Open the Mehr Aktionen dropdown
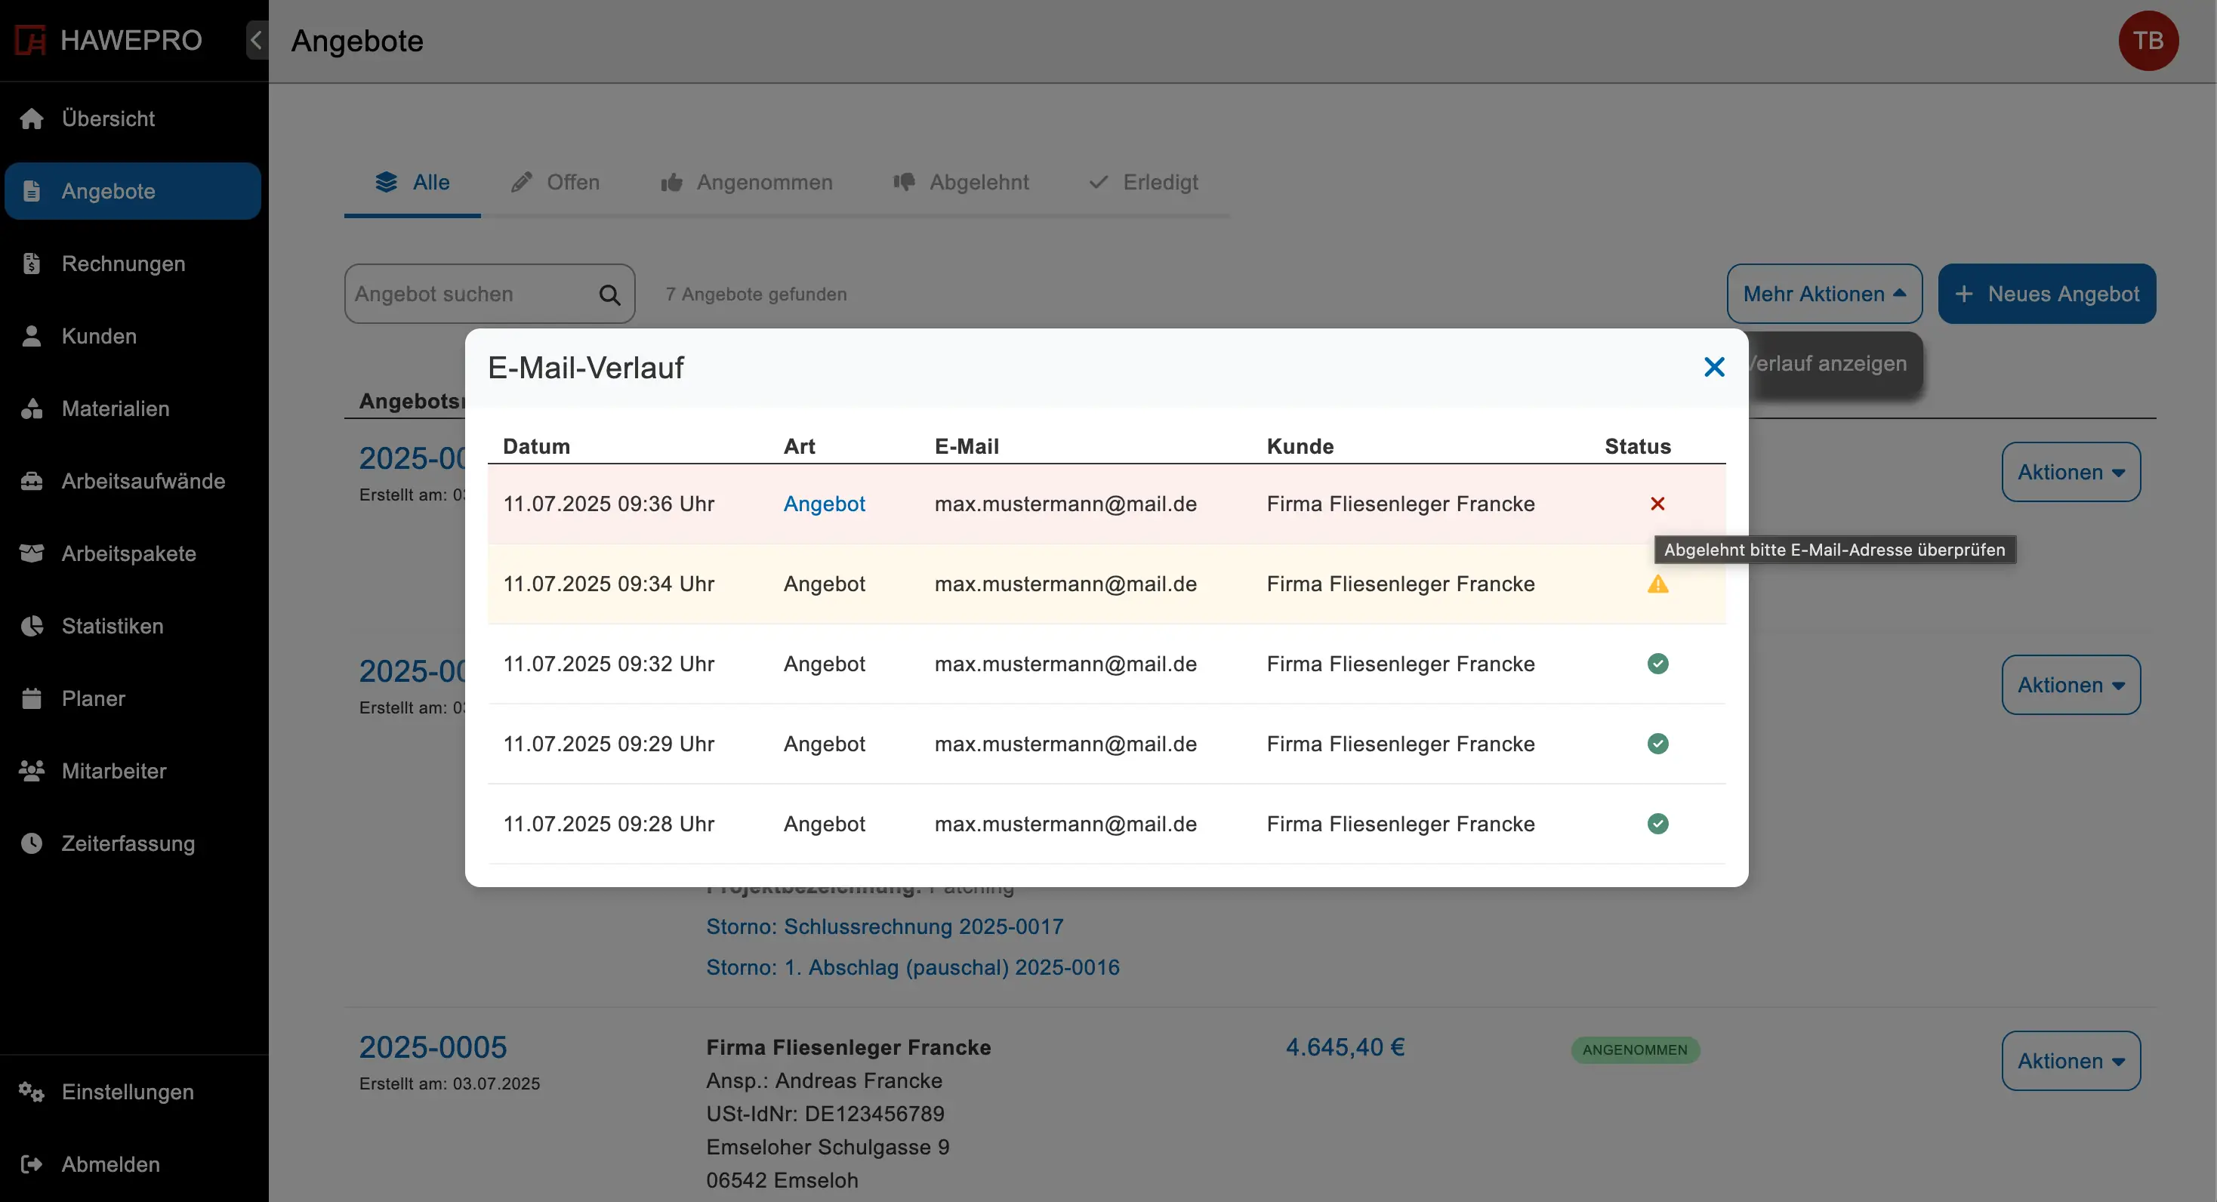Image resolution: width=2217 pixels, height=1202 pixels. tap(1824, 294)
